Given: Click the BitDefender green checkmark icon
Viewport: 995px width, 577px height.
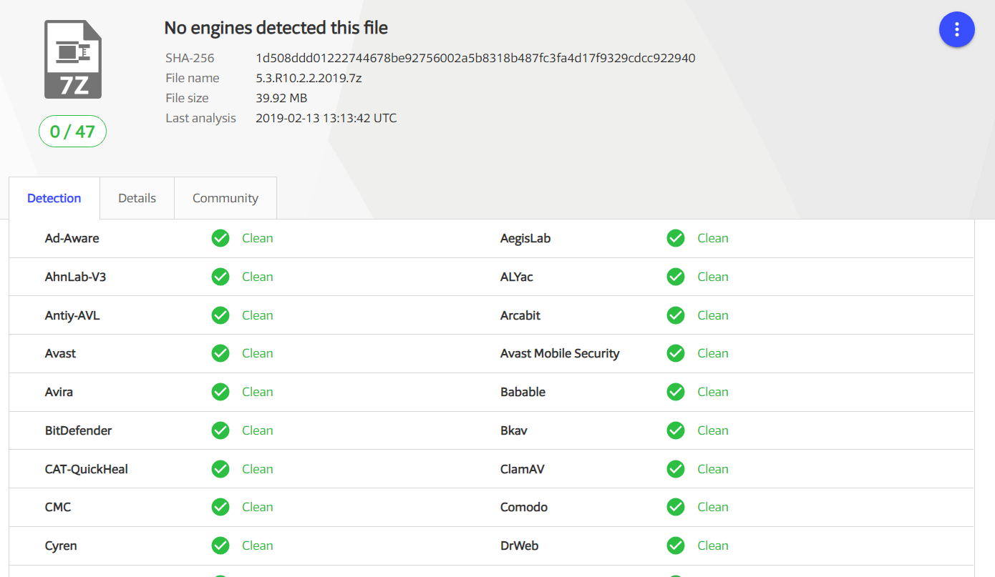Looking at the screenshot, I should (x=220, y=430).
